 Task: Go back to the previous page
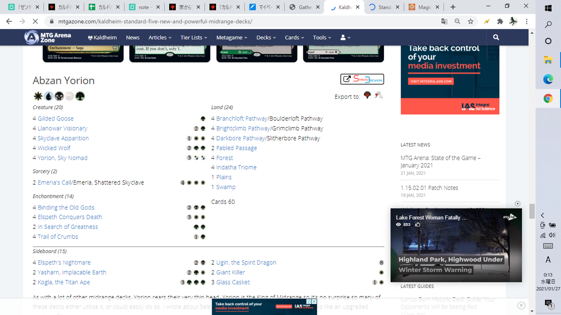click(9, 21)
